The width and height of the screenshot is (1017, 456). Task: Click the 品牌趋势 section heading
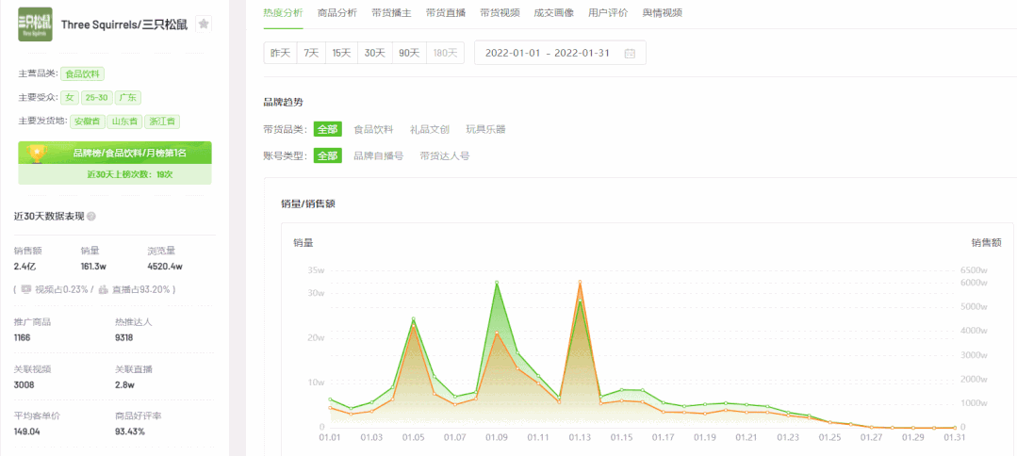pos(283,102)
